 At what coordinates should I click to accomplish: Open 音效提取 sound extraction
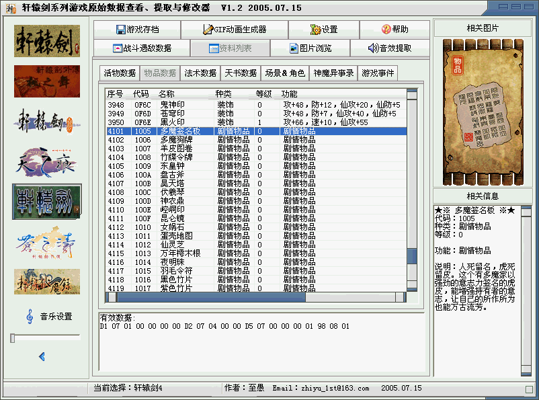tap(390, 48)
